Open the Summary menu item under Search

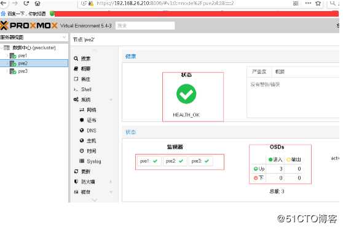click(85, 69)
